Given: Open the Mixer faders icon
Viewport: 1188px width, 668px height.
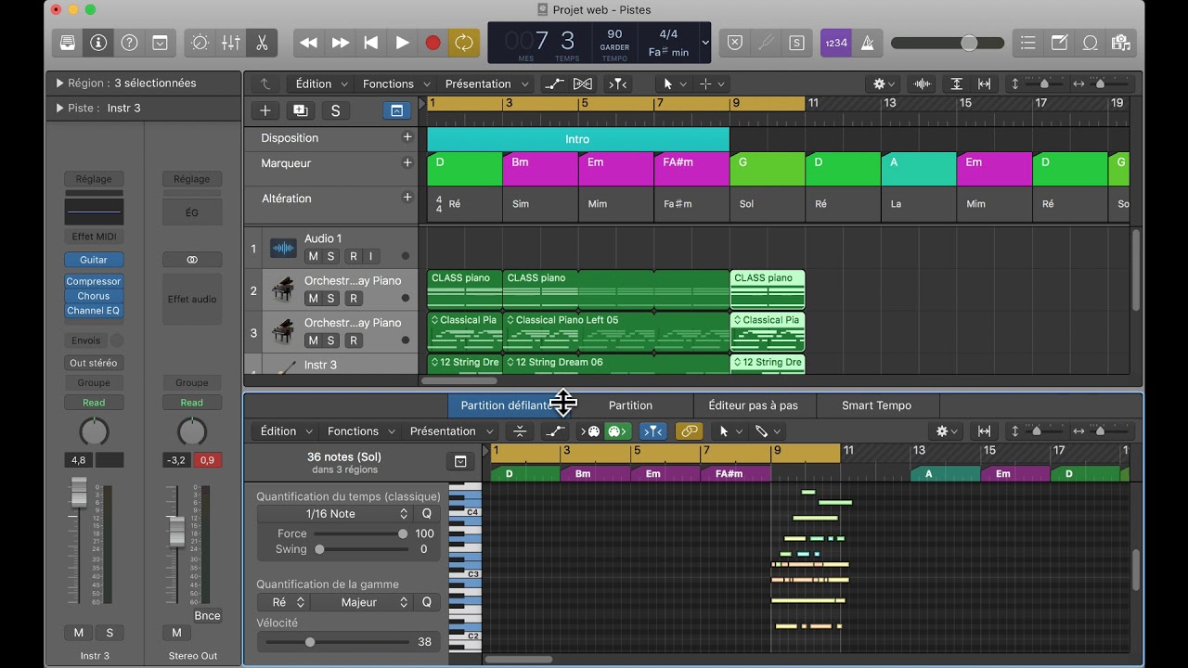Looking at the screenshot, I should (x=231, y=43).
